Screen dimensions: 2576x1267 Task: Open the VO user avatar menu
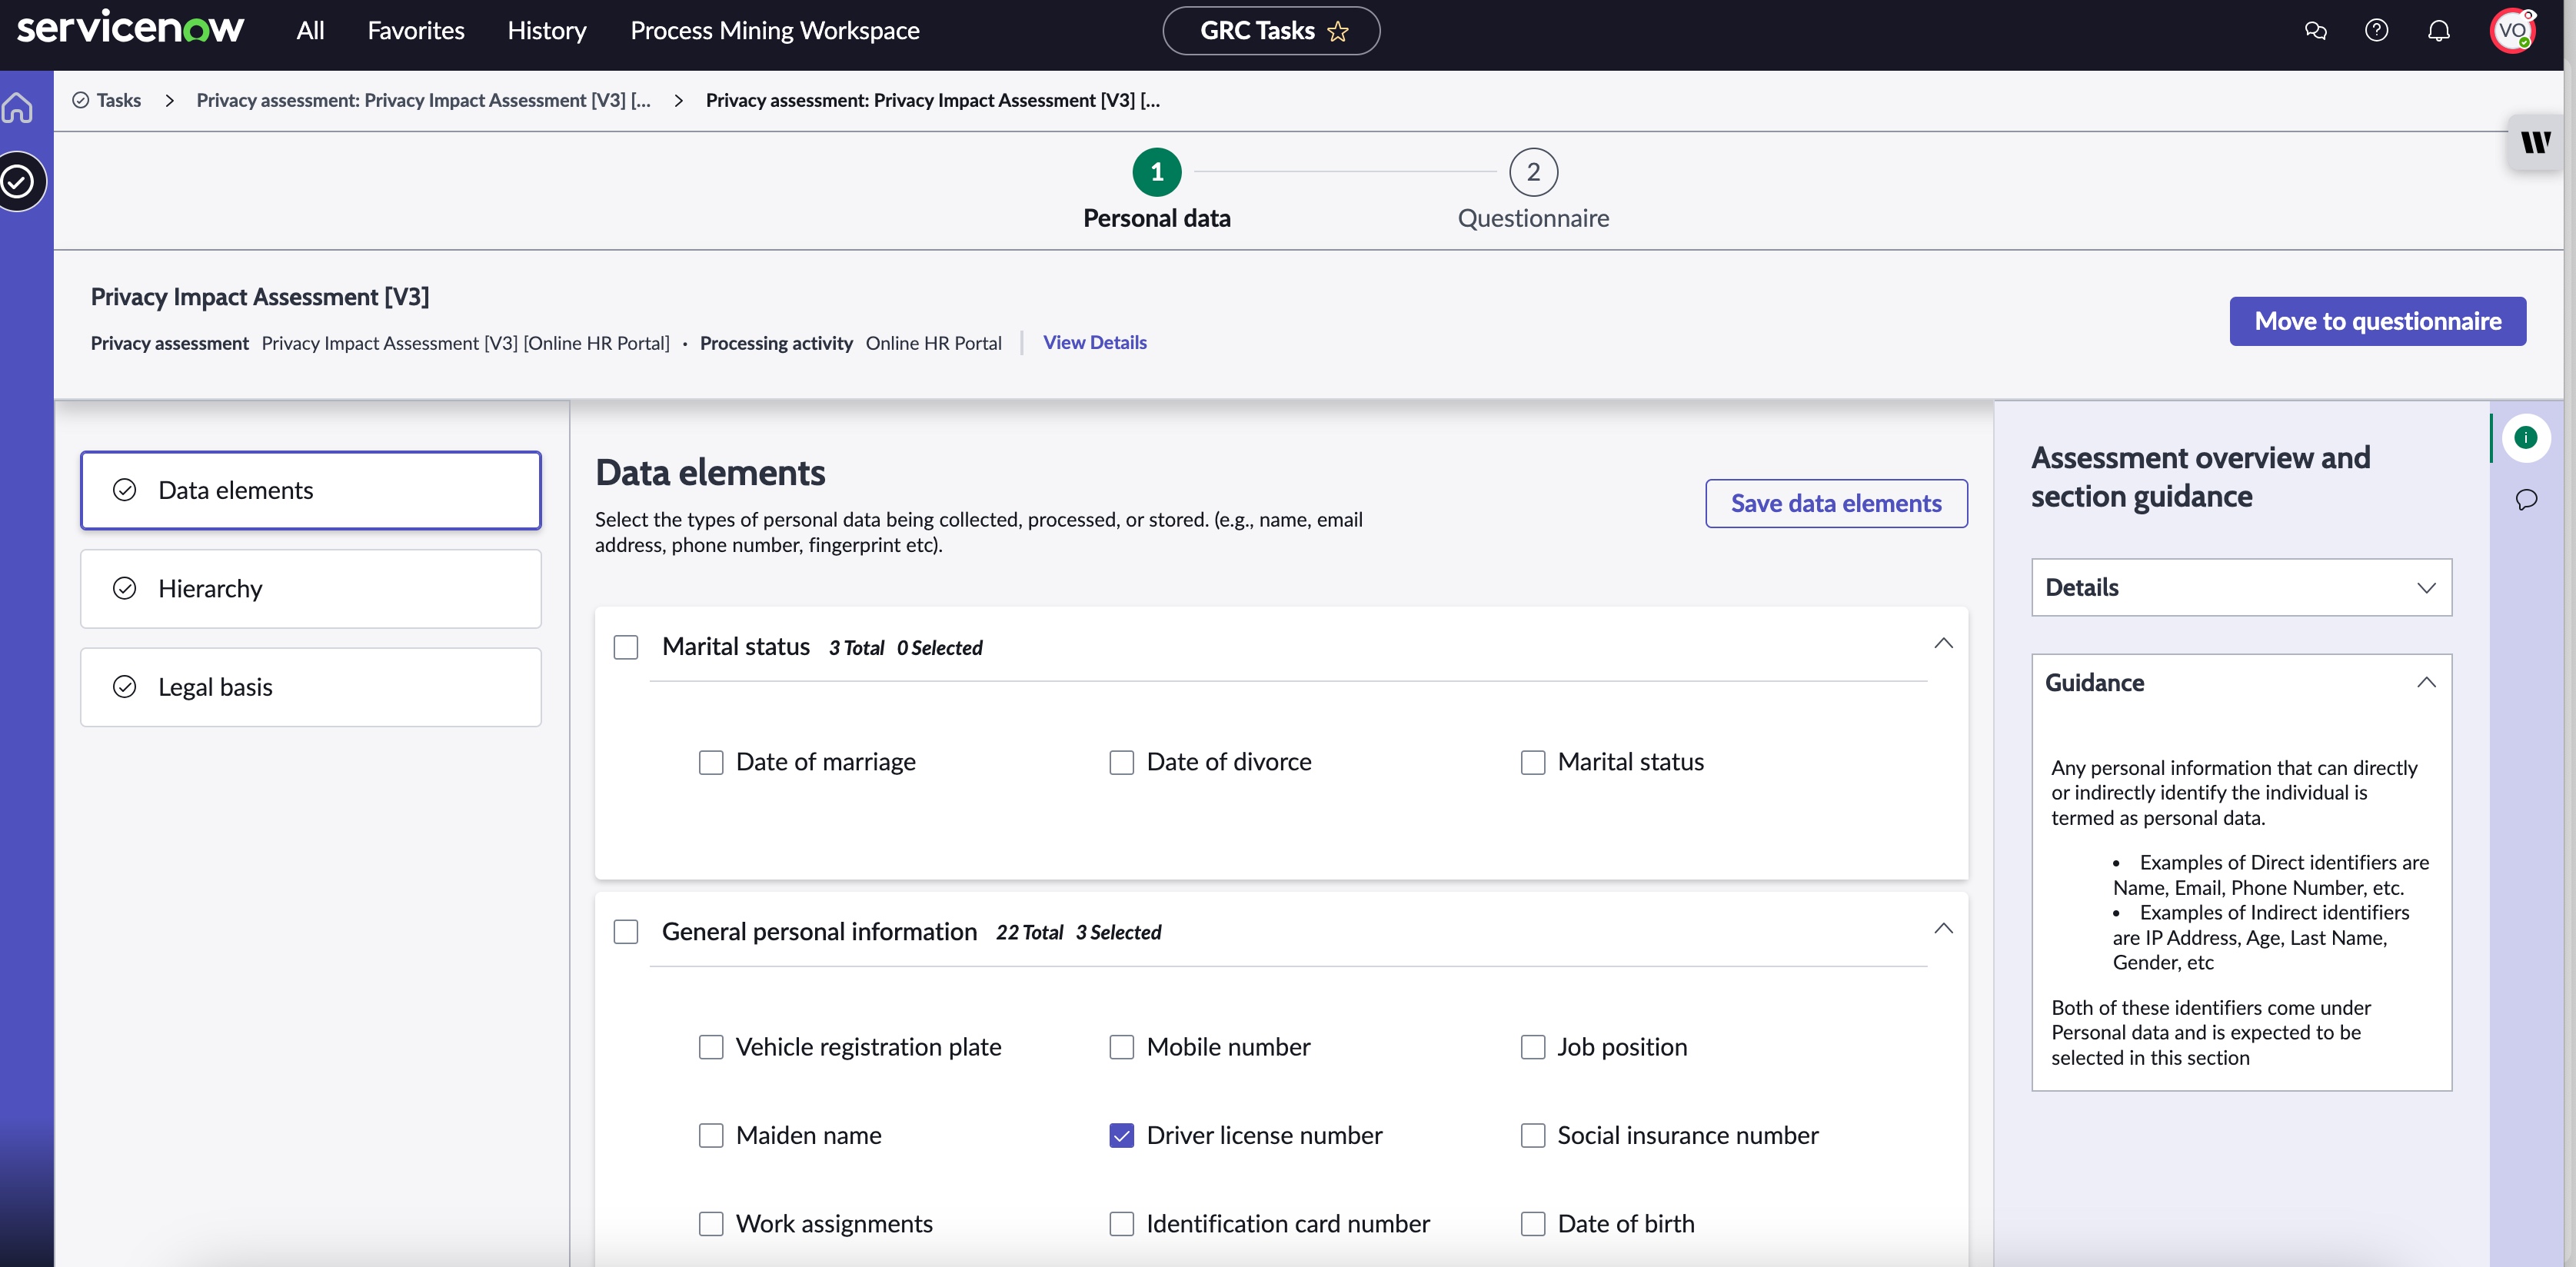[2511, 31]
